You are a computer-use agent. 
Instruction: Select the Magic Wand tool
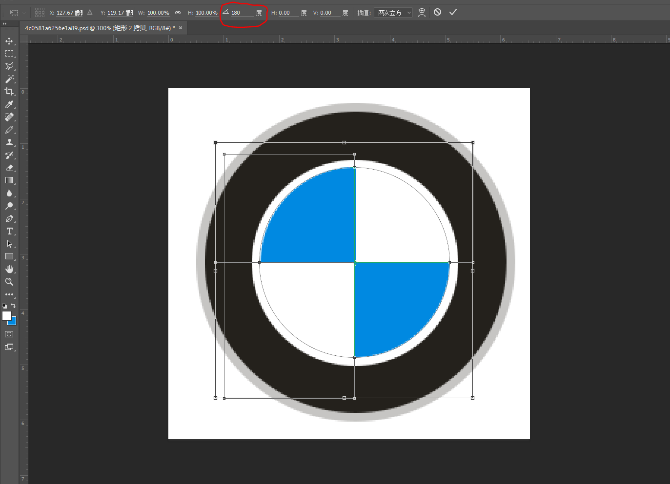tap(9, 79)
